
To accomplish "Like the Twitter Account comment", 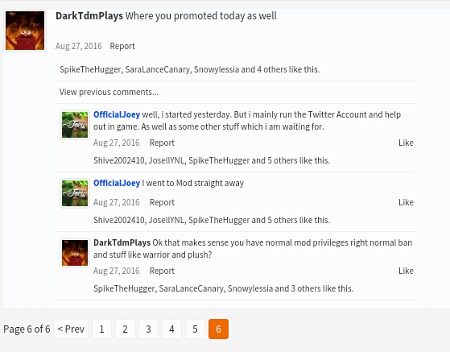I will [406, 143].
